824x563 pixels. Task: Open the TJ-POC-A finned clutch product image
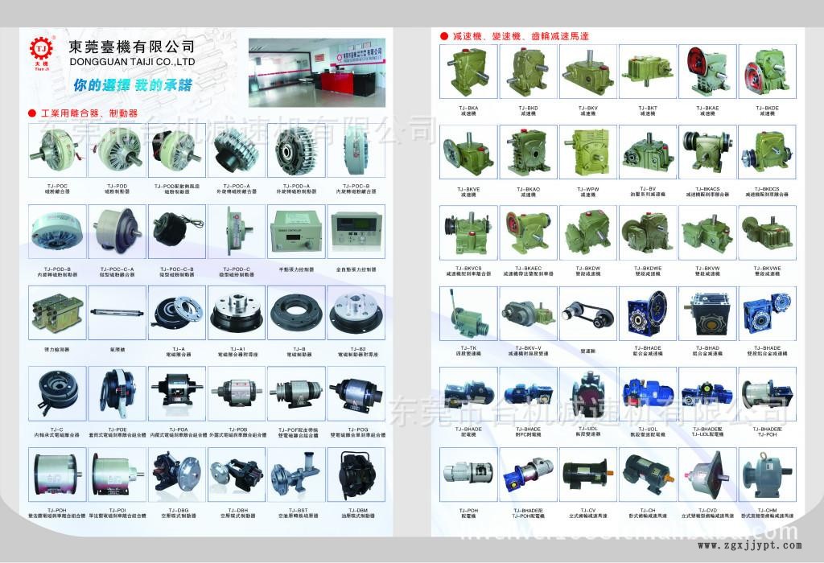(237, 150)
